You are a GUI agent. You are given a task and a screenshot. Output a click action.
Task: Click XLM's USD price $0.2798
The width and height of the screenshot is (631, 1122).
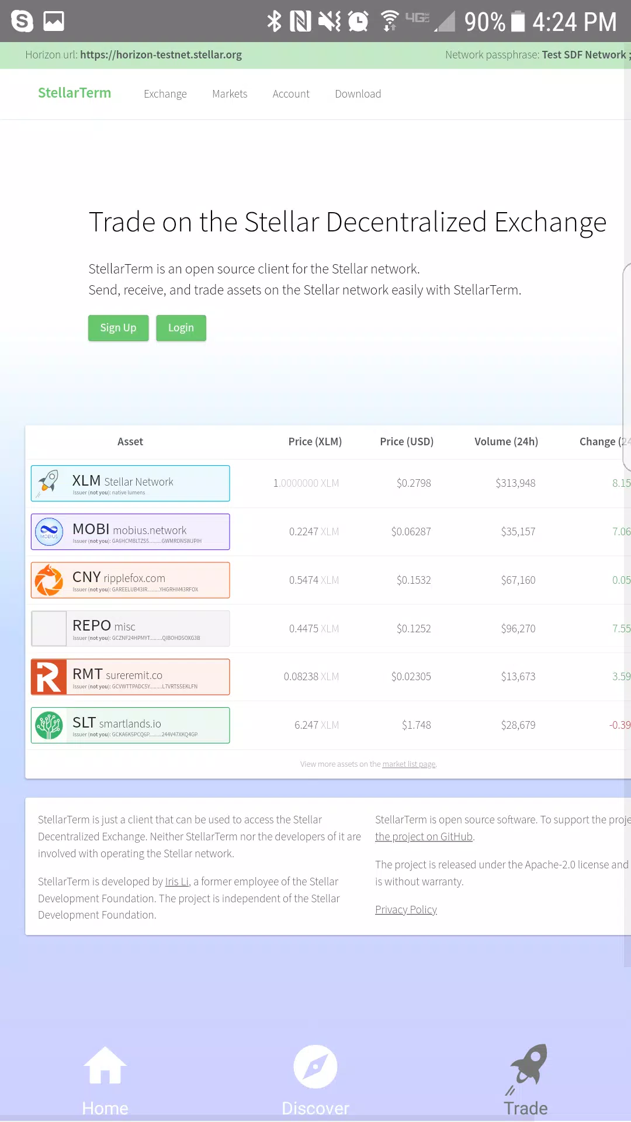[414, 483]
